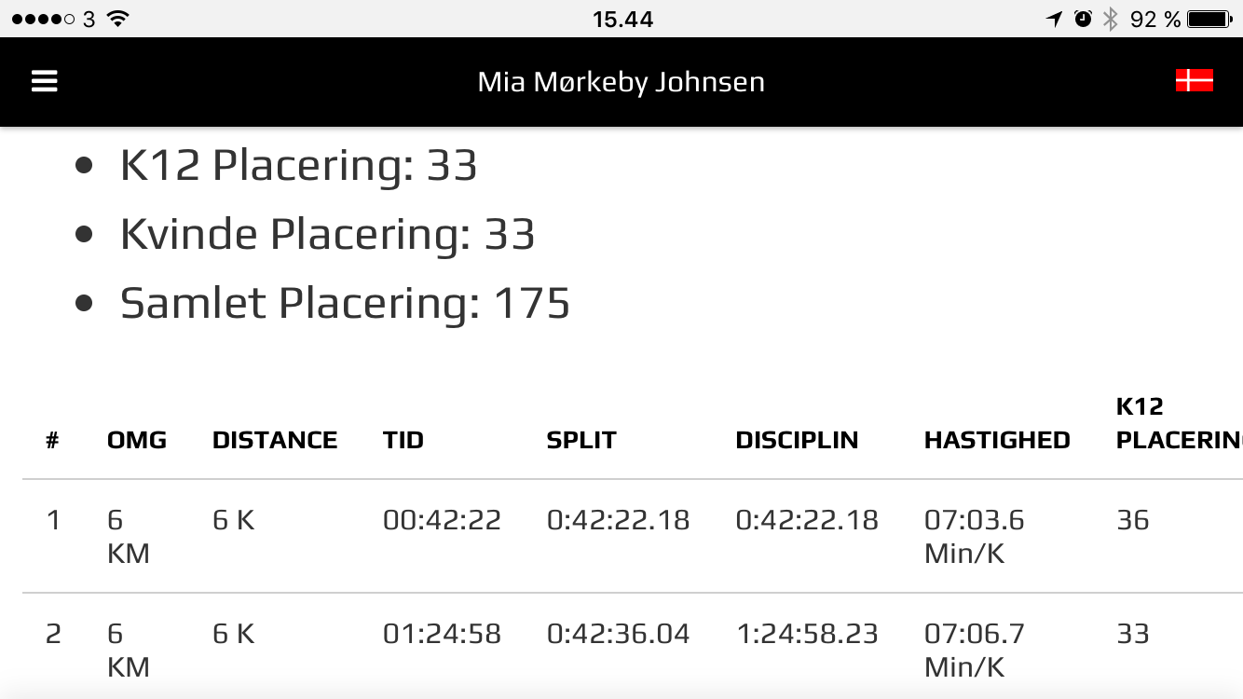Tap the DISCIPLIN column header

point(797,440)
